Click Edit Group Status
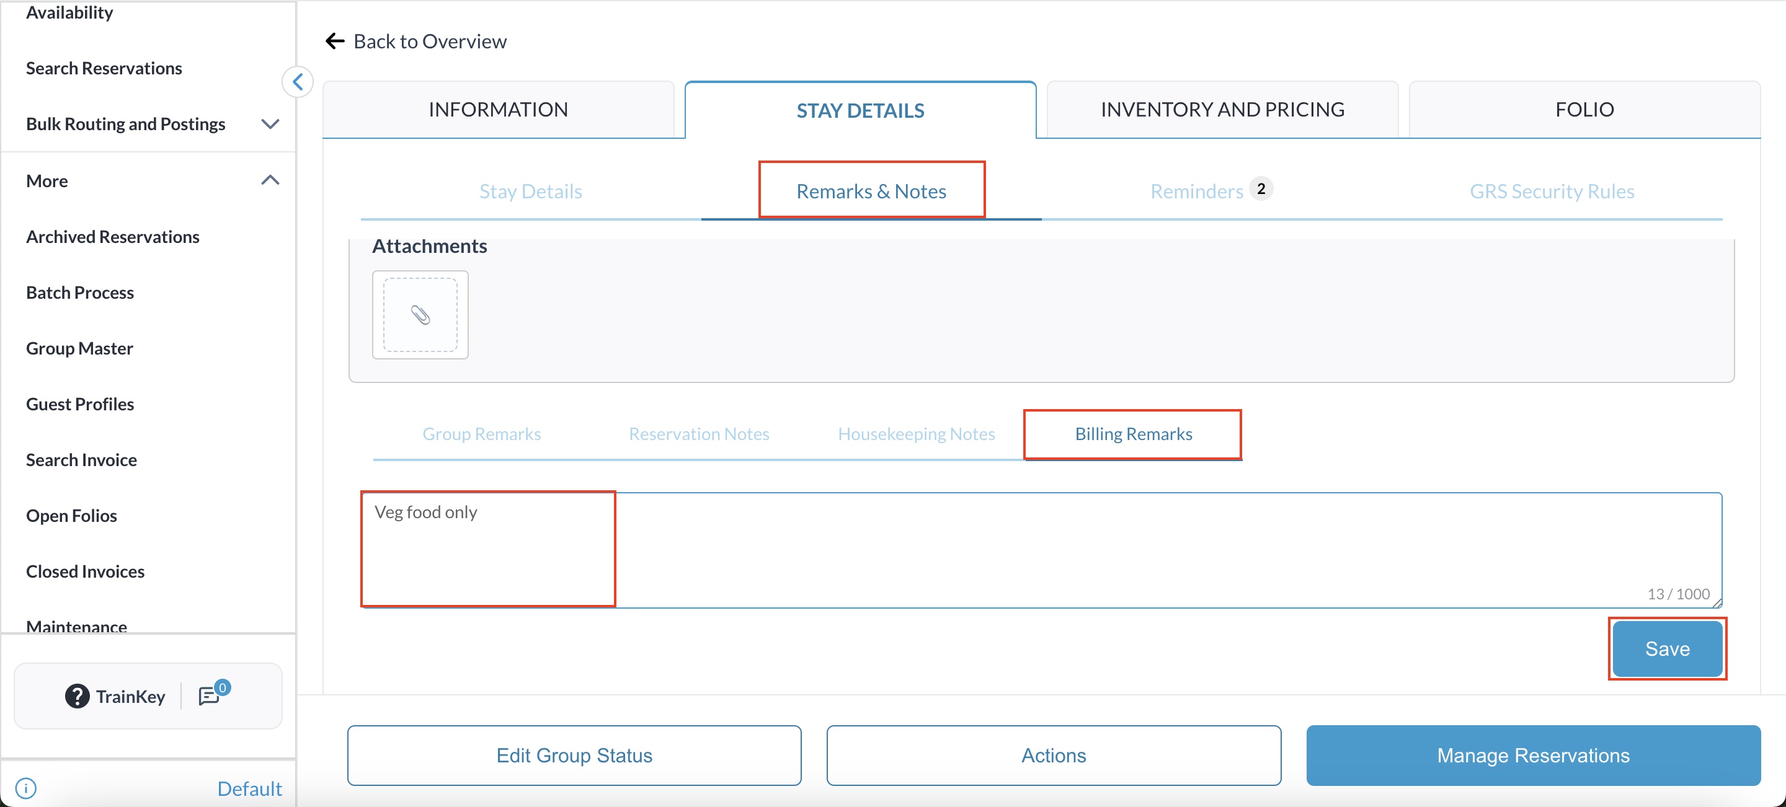The image size is (1786, 807). pyautogui.click(x=574, y=755)
